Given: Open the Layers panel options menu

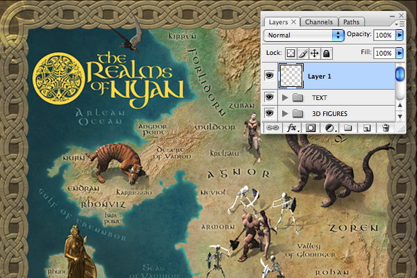Looking at the screenshot, I should (x=400, y=24).
